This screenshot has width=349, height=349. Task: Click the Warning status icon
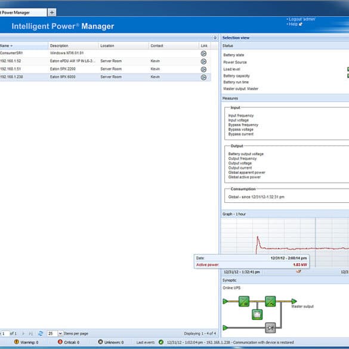17,342
